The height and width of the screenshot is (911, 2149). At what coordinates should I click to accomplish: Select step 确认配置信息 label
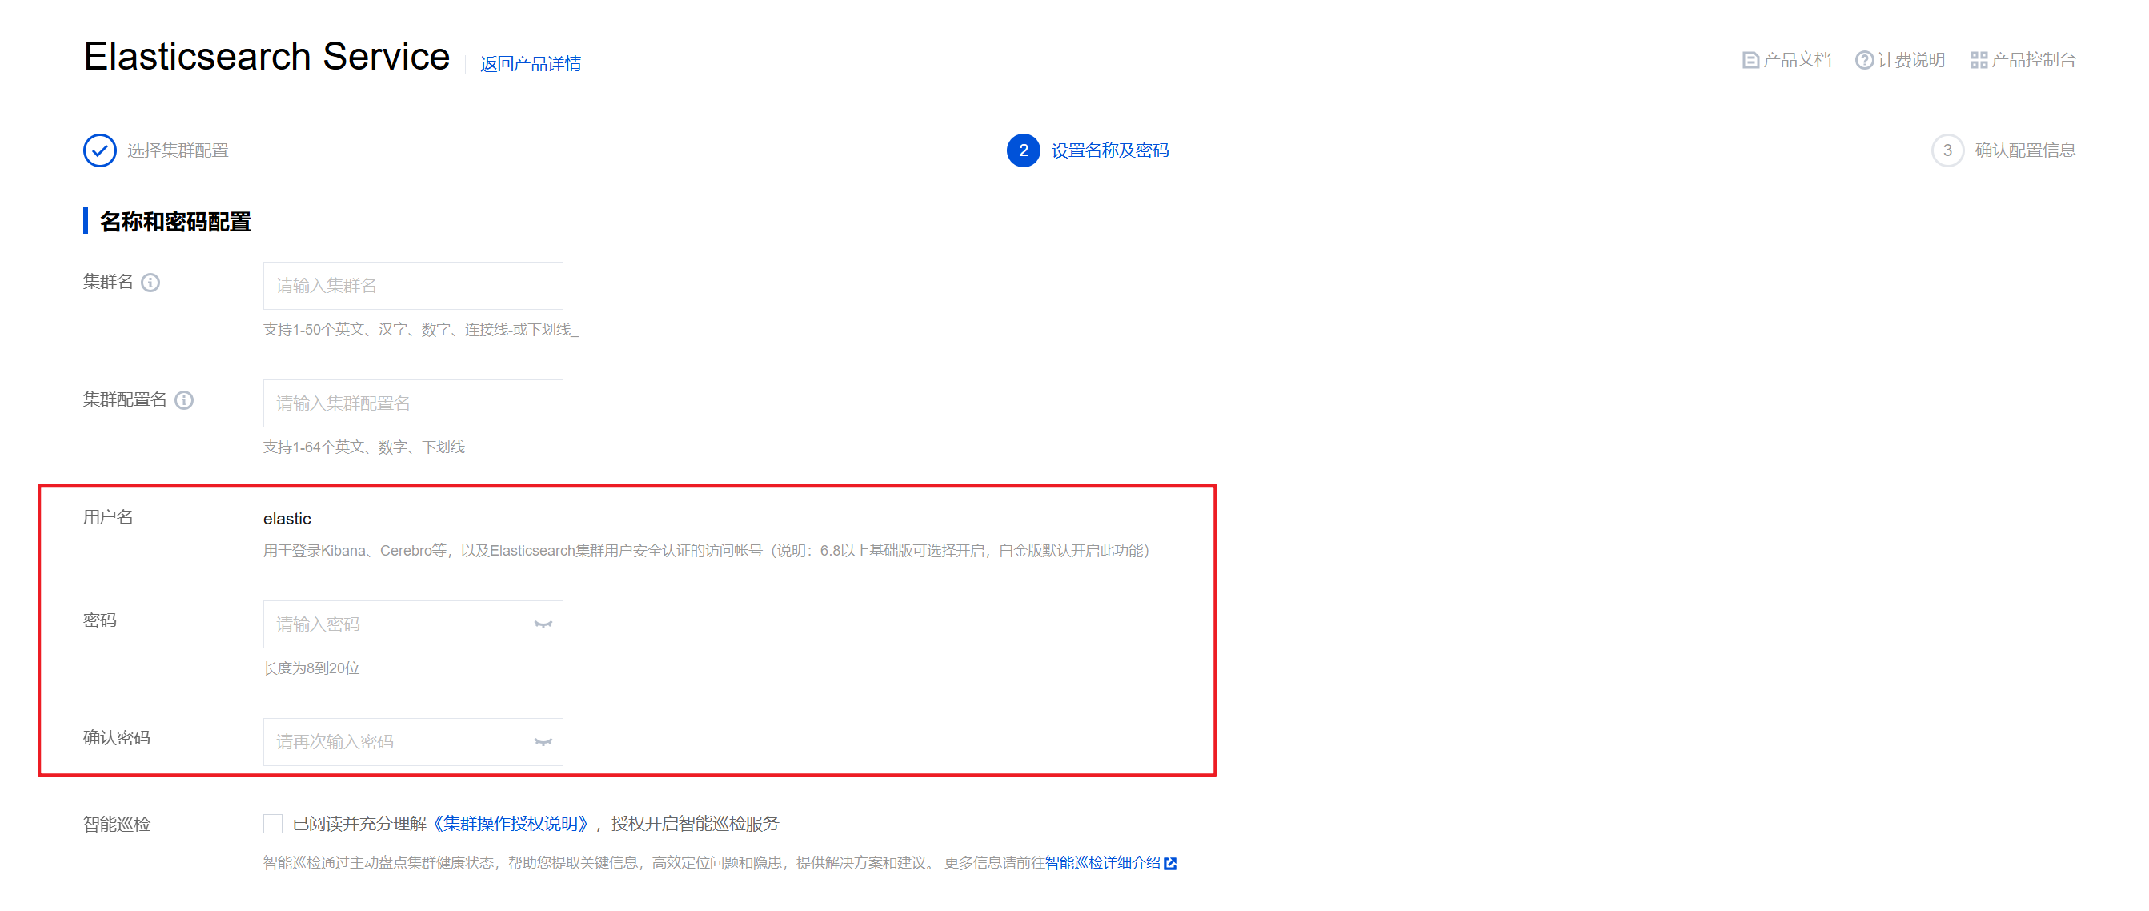click(2025, 150)
